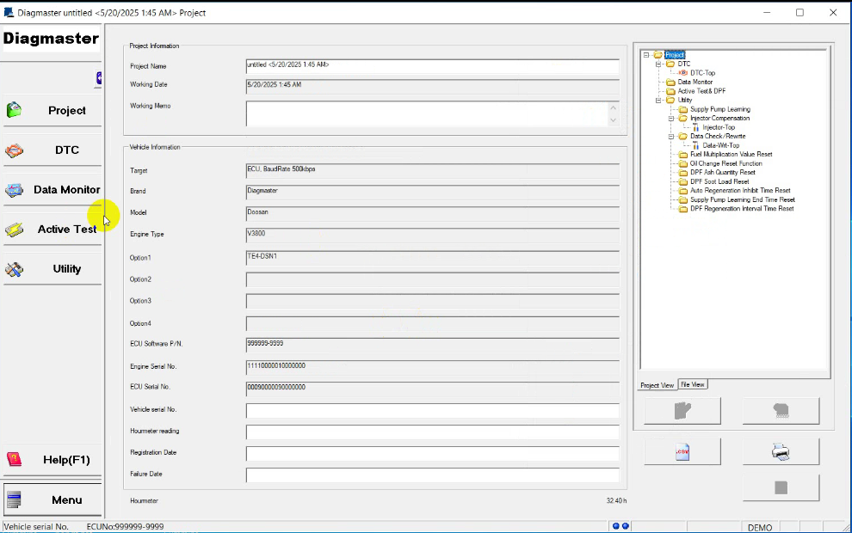The width and height of the screenshot is (852, 533).
Task: Open the Data Monitor section
Action: click(x=52, y=189)
